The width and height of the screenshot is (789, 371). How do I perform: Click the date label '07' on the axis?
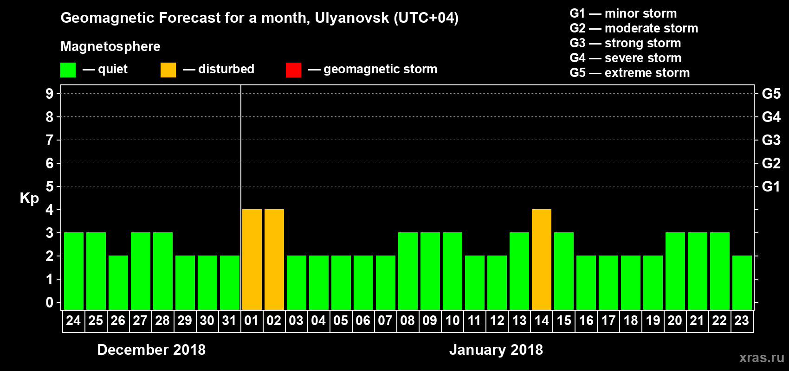[385, 320]
